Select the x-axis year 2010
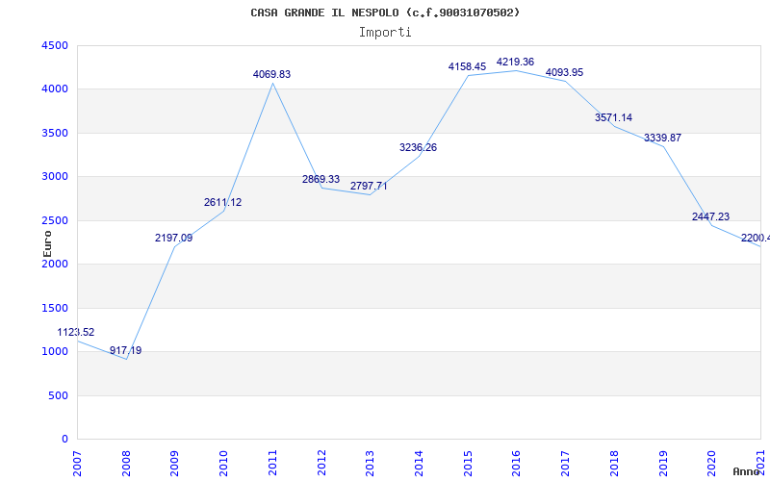Screen dimensions: 770x481 pyautogui.click(x=224, y=464)
